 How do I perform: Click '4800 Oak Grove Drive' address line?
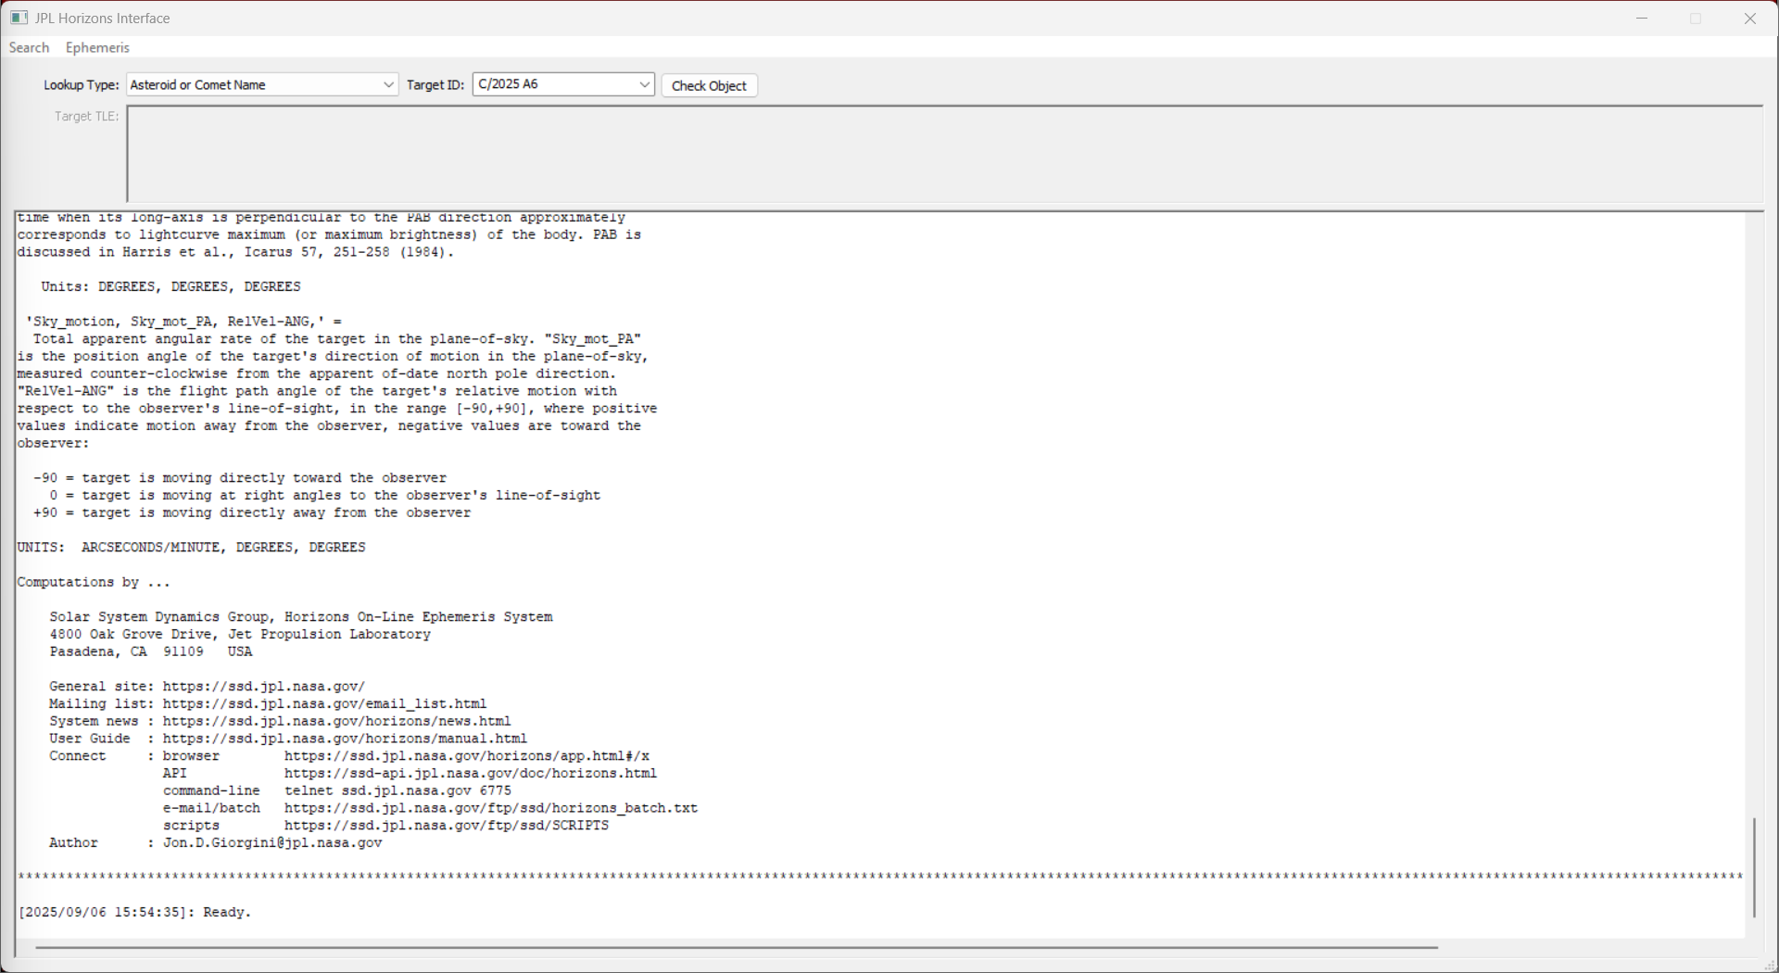(240, 635)
